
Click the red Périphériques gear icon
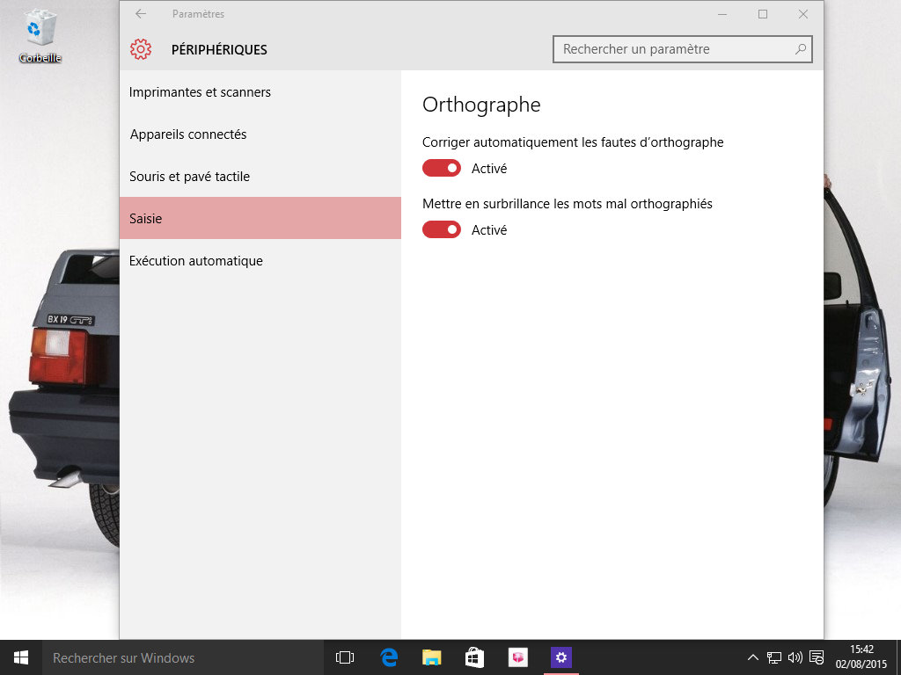141,50
